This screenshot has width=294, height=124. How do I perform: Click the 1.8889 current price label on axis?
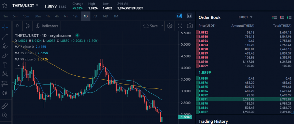[x=186, y=117]
